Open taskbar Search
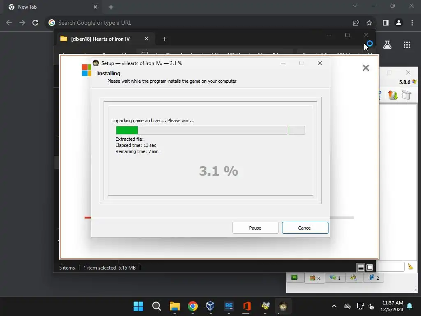This screenshot has width=421, height=316. pyautogui.click(x=156, y=306)
